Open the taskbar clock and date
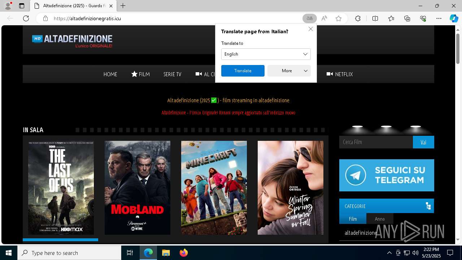Image resolution: width=462 pixels, height=260 pixels. pyautogui.click(x=431, y=253)
